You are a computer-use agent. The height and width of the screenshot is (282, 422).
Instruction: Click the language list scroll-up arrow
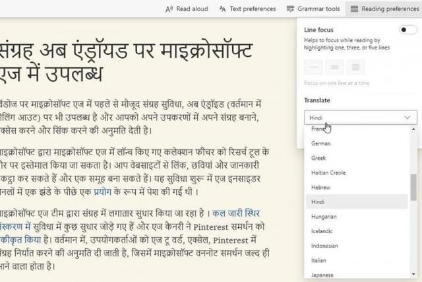[x=413, y=129]
